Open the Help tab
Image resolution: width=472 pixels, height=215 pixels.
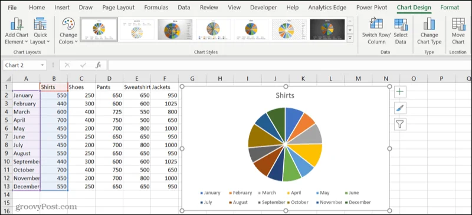pos(292,8)
